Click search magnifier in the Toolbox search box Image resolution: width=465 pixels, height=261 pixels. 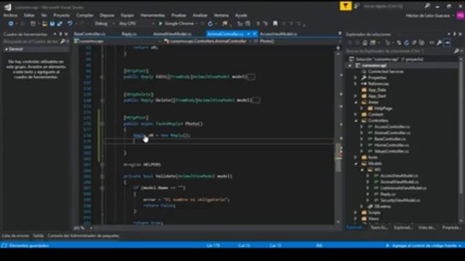coord(62,42)
